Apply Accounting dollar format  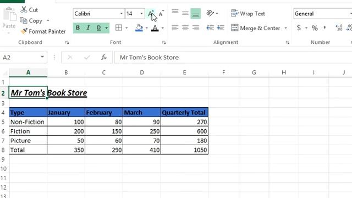point(299,28)
